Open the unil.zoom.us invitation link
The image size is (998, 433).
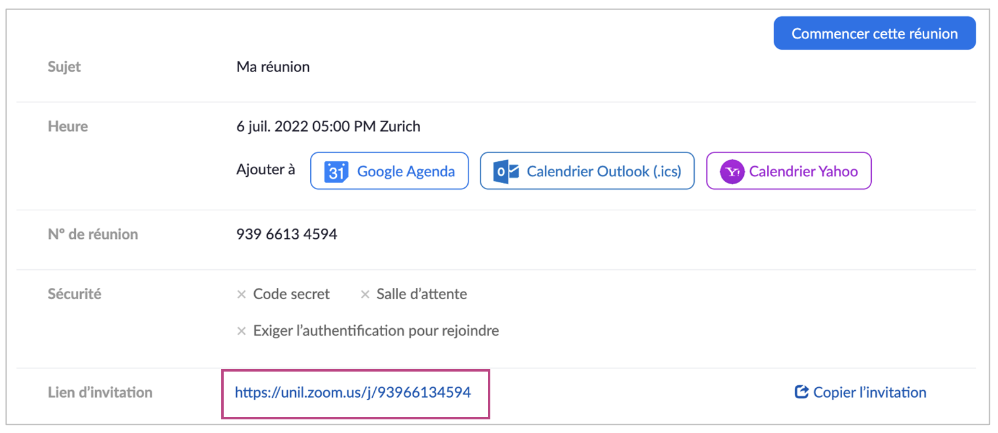[x=352, y=392]
